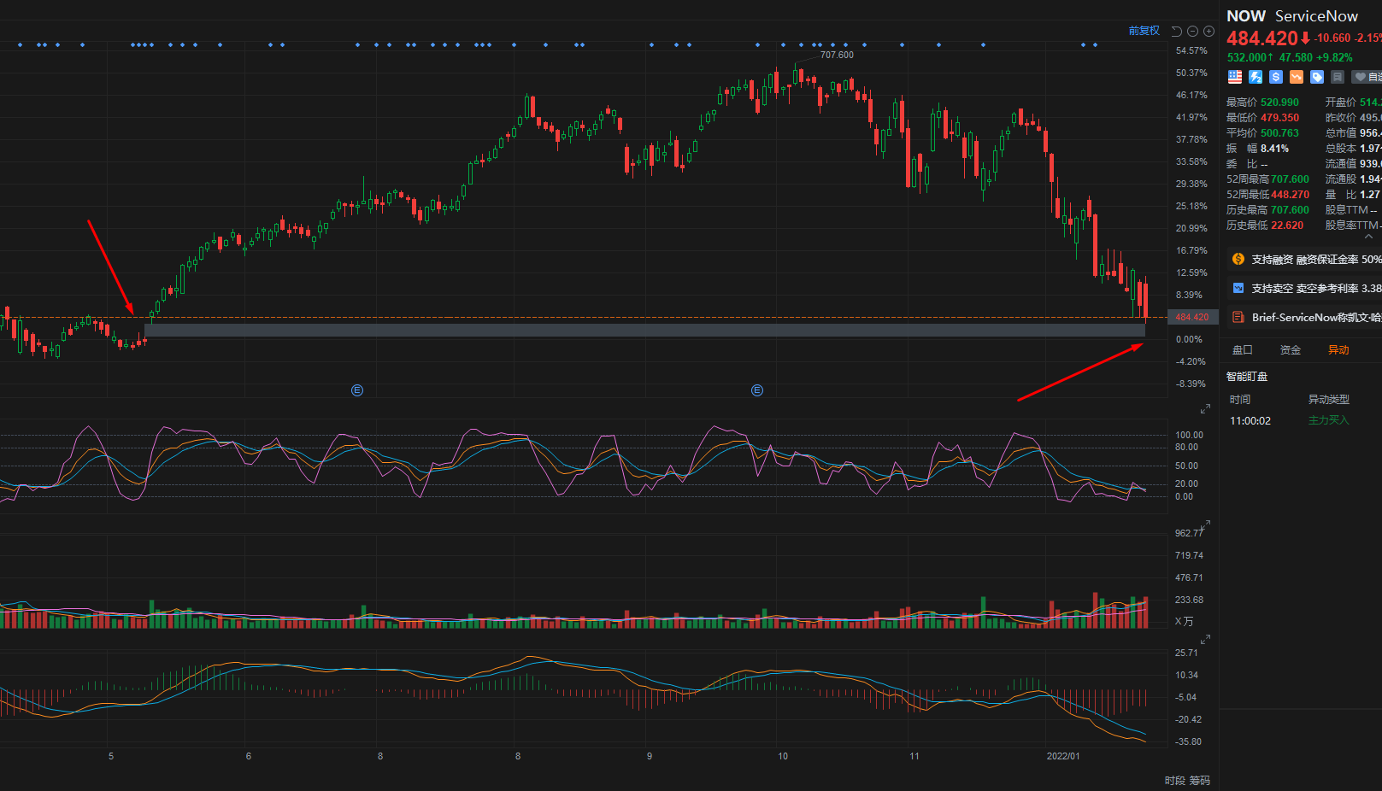1382x791 pixels.
Task: Click the after-hours price 532.000
Action: (x=1248, y=57)
